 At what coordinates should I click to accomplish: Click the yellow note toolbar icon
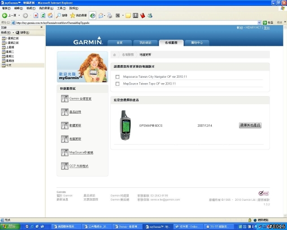[x=128, y=16]
